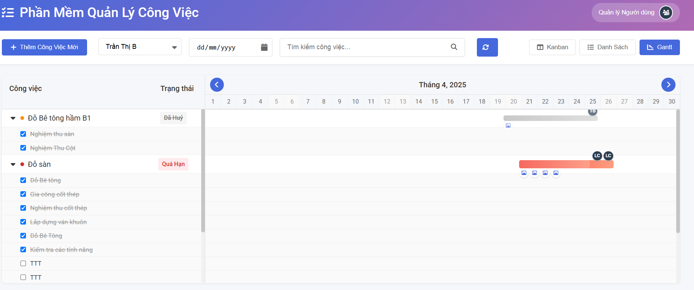Check the last TTT subtask
The height and width of the screenshot is (290, 694).
click(23, 277)
